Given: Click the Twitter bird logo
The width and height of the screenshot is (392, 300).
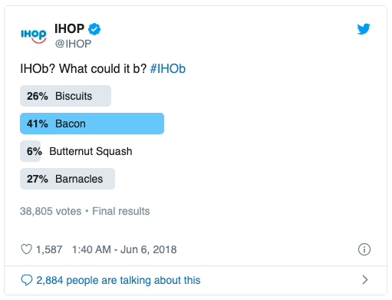Looking at the screenshot, I should click(x=364, y=29).
